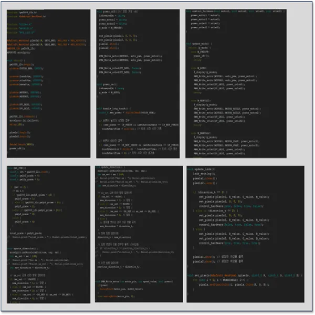Open the code image containing update_mode switch
The width and height of the screenshot is (315, 315).
click(236, 83)
